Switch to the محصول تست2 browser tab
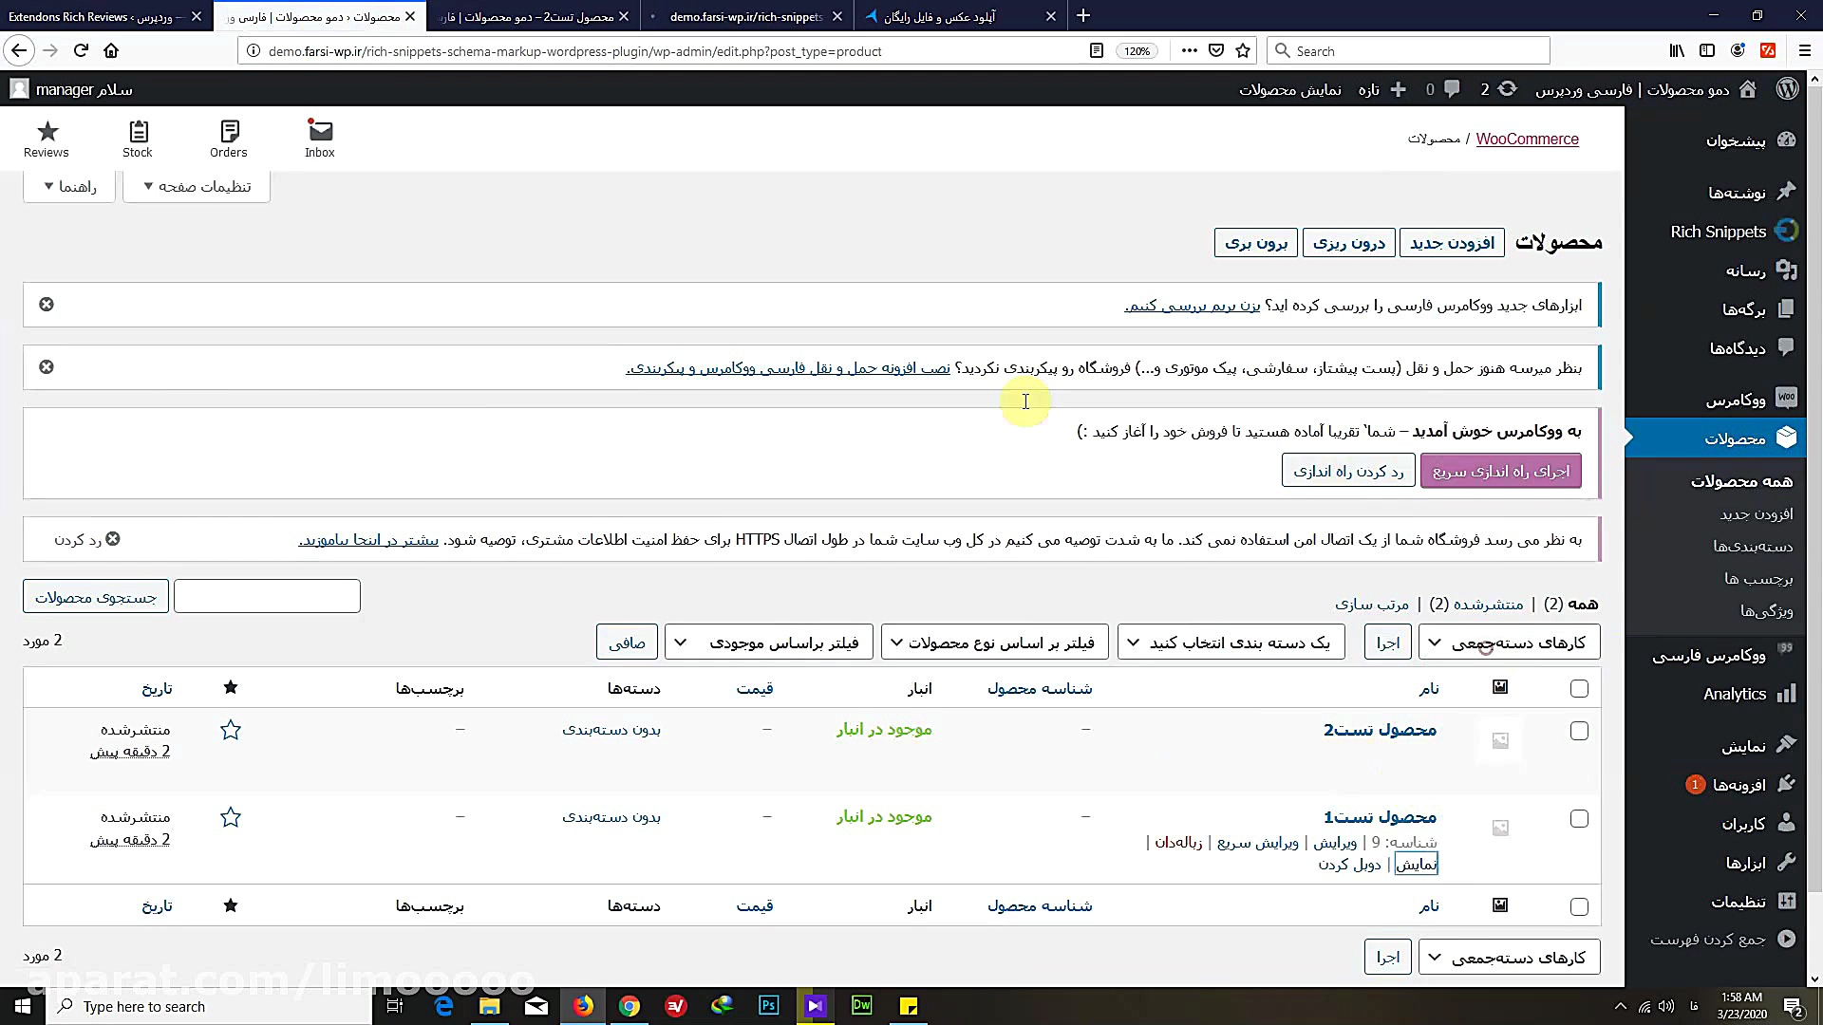Image resolution: width=1823 pixels, height=1025 pixels. click(532, 16)
